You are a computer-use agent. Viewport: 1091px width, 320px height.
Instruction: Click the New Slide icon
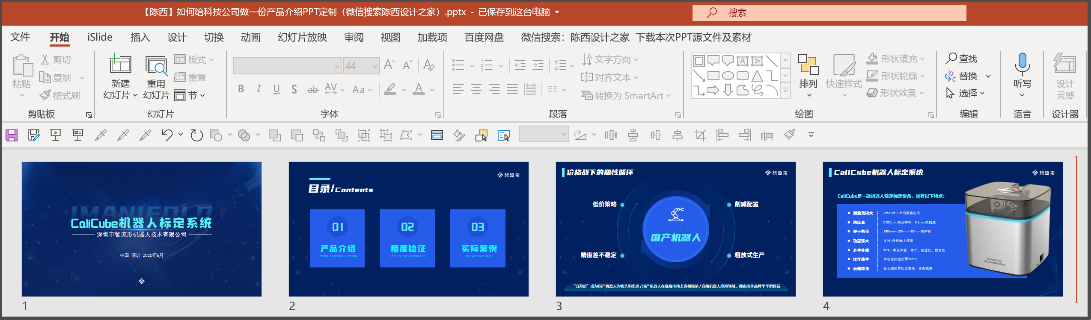click(x=120, y=64)
